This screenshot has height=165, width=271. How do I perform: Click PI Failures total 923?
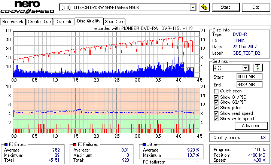(125, 160)
